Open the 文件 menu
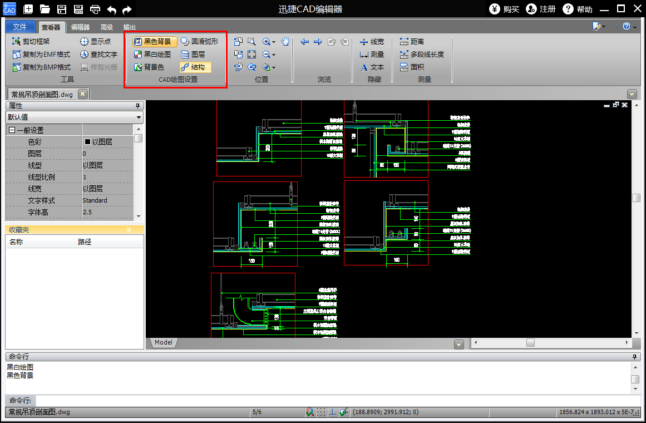 point(20,27)
